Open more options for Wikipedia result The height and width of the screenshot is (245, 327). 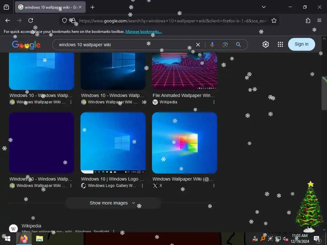[114, 231]
